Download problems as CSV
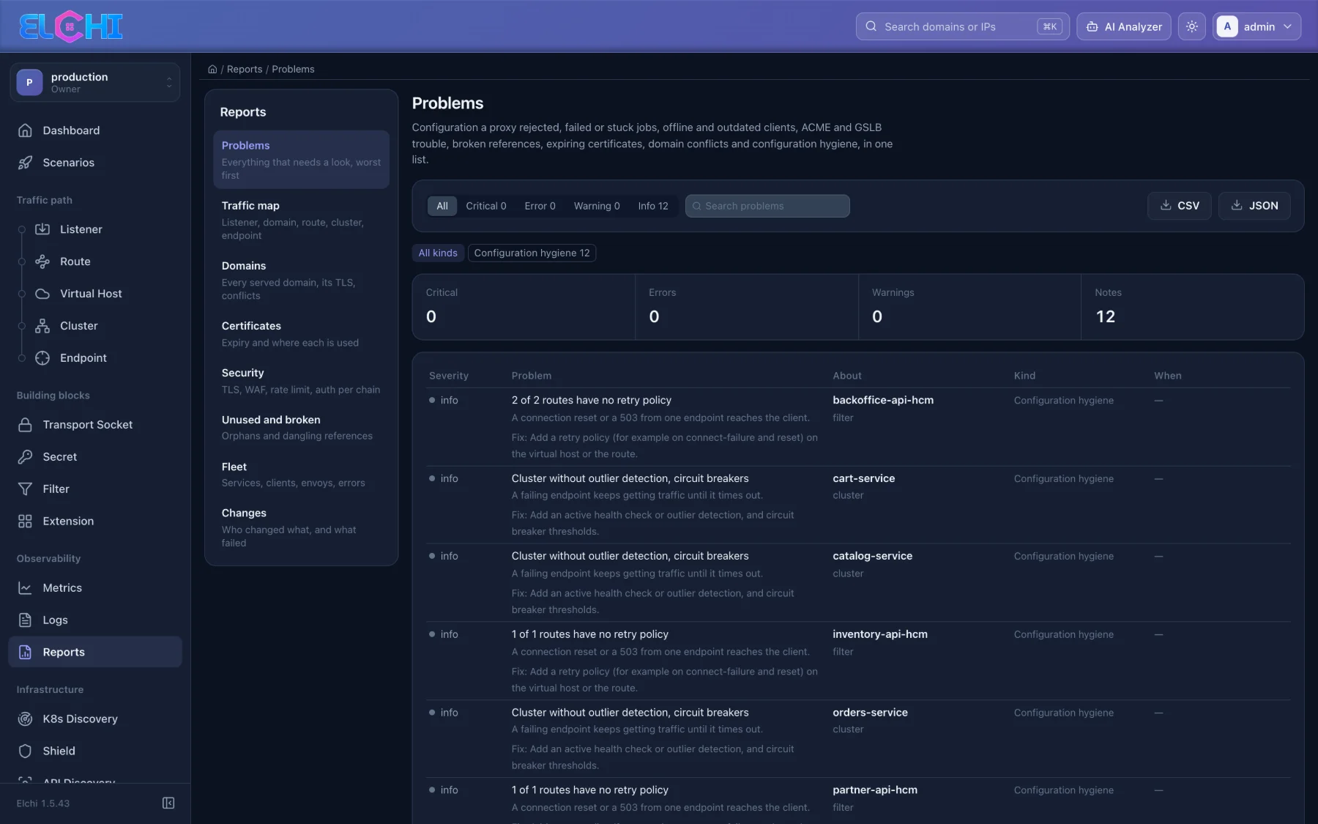 (1180, 206)
